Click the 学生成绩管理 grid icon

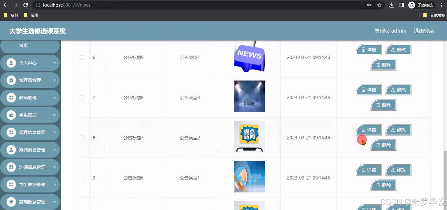[11, 185]
